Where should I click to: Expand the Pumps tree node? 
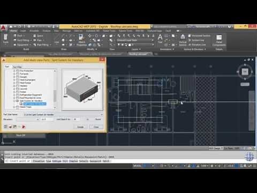(x=14, y=92)
